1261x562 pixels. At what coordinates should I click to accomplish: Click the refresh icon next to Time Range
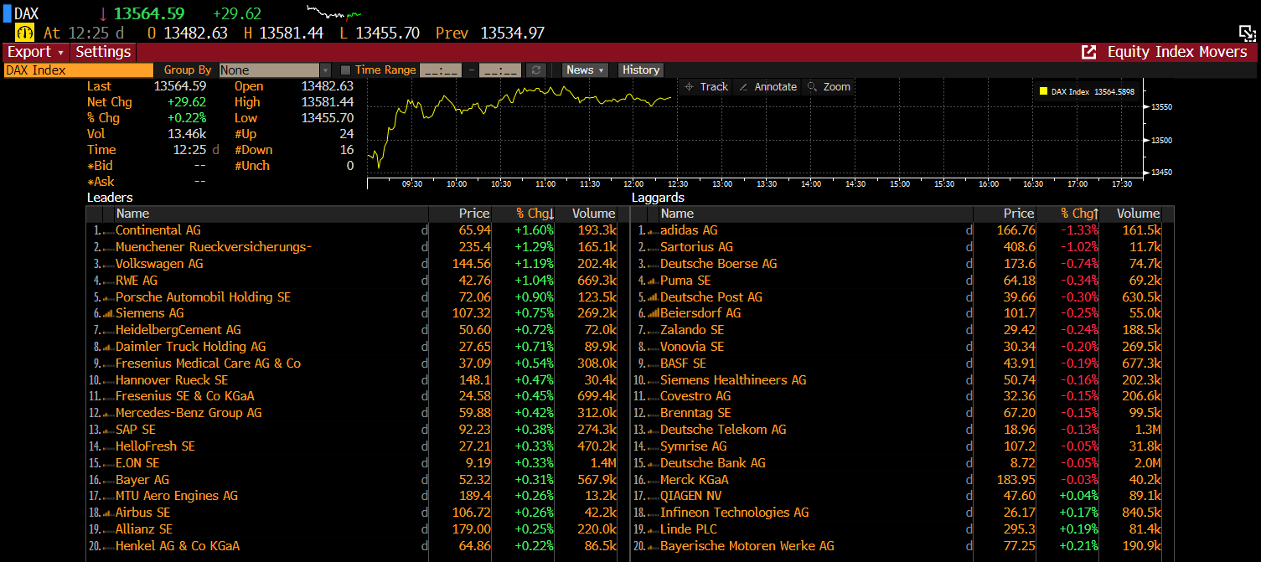[536, 70]
